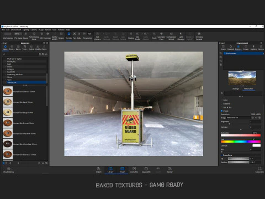Toggle the Project panel from bottom toolbar
This screenshot has height=199, width=265.
click(x=123, y=170)
